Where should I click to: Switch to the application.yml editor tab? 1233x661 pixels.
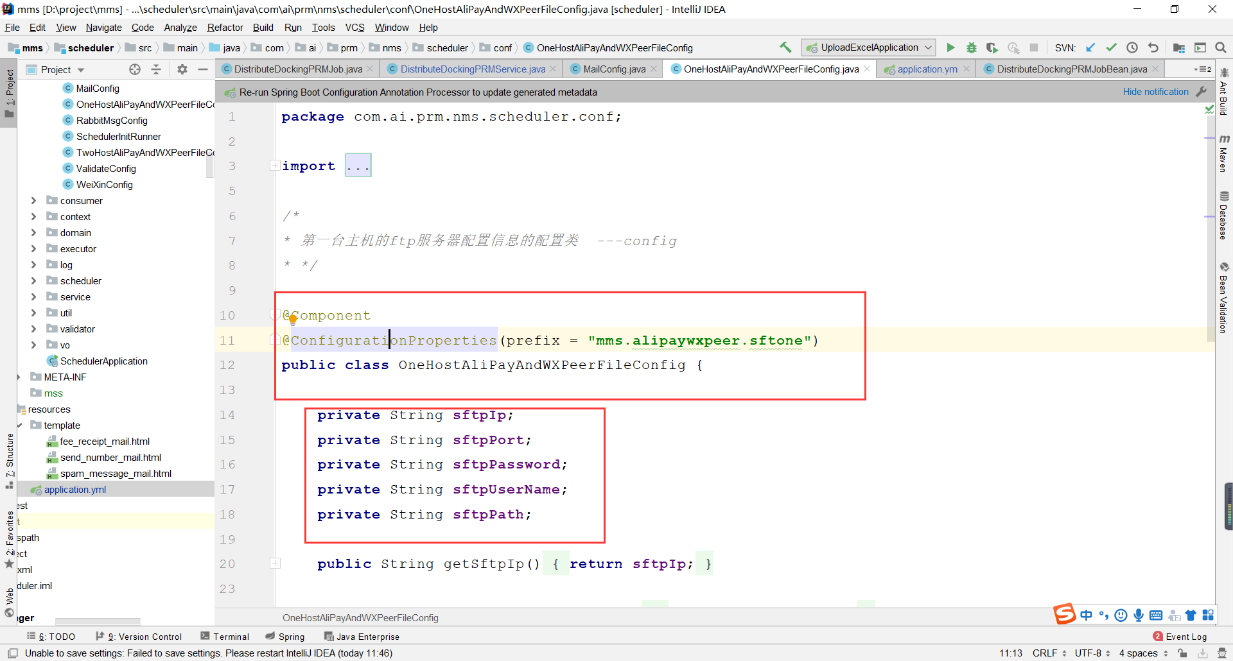[x=927, y=69]
